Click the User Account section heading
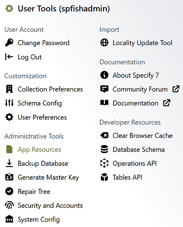This screenshot has height=227, width=183. tap(24, 30)
